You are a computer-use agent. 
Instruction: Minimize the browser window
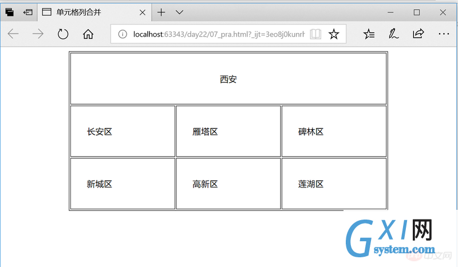click(x=390, y=12)
